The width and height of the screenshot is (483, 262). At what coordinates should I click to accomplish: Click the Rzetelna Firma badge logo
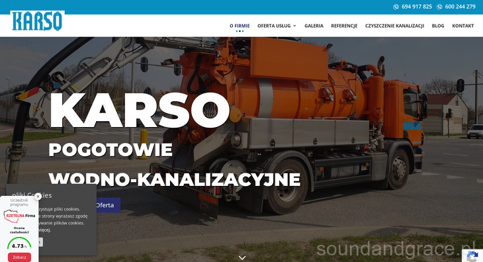[19, 216]
